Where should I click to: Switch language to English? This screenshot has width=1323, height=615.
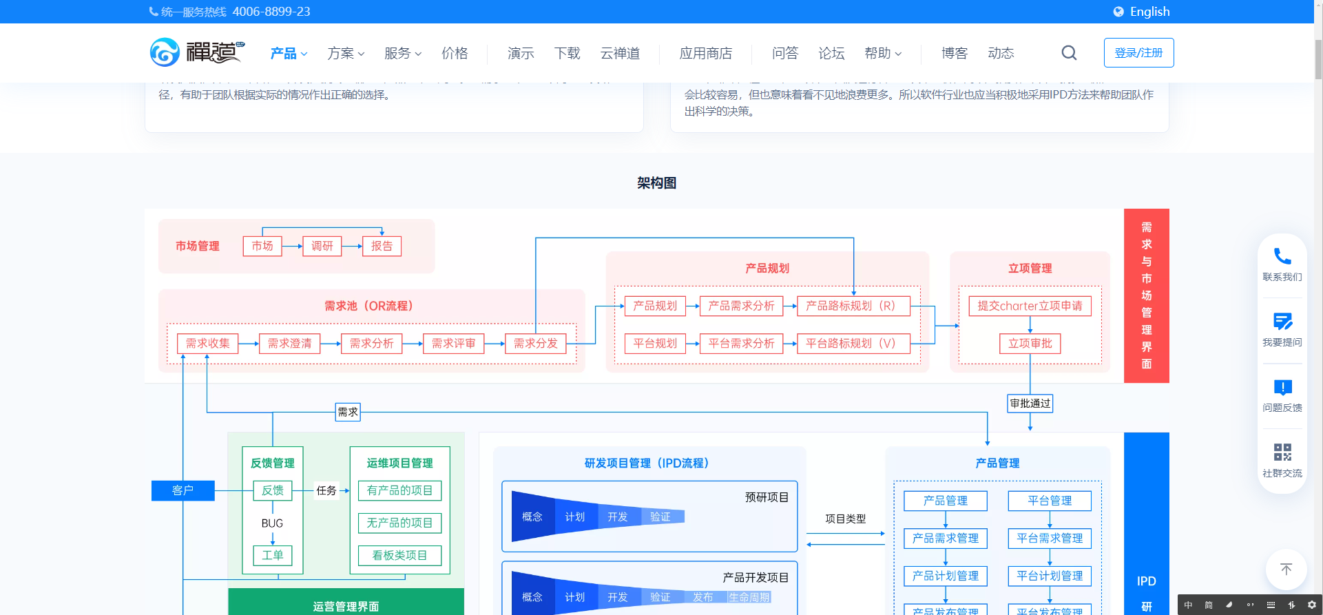coord(1149,12)
